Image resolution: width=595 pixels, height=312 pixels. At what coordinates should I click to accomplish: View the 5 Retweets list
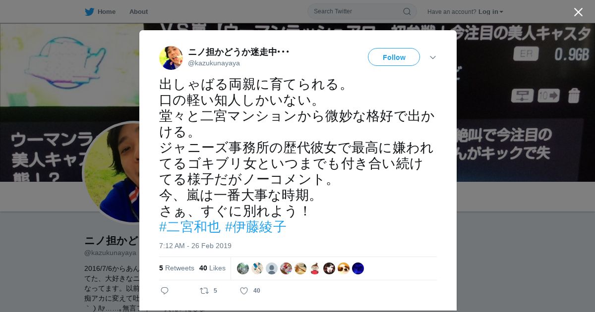(177, 268)
